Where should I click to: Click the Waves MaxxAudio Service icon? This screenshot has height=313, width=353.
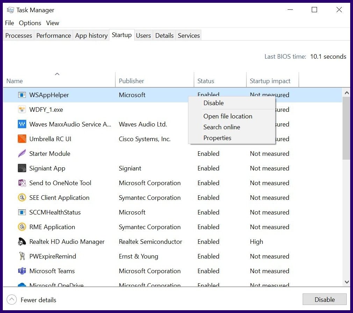pos(22,124)
